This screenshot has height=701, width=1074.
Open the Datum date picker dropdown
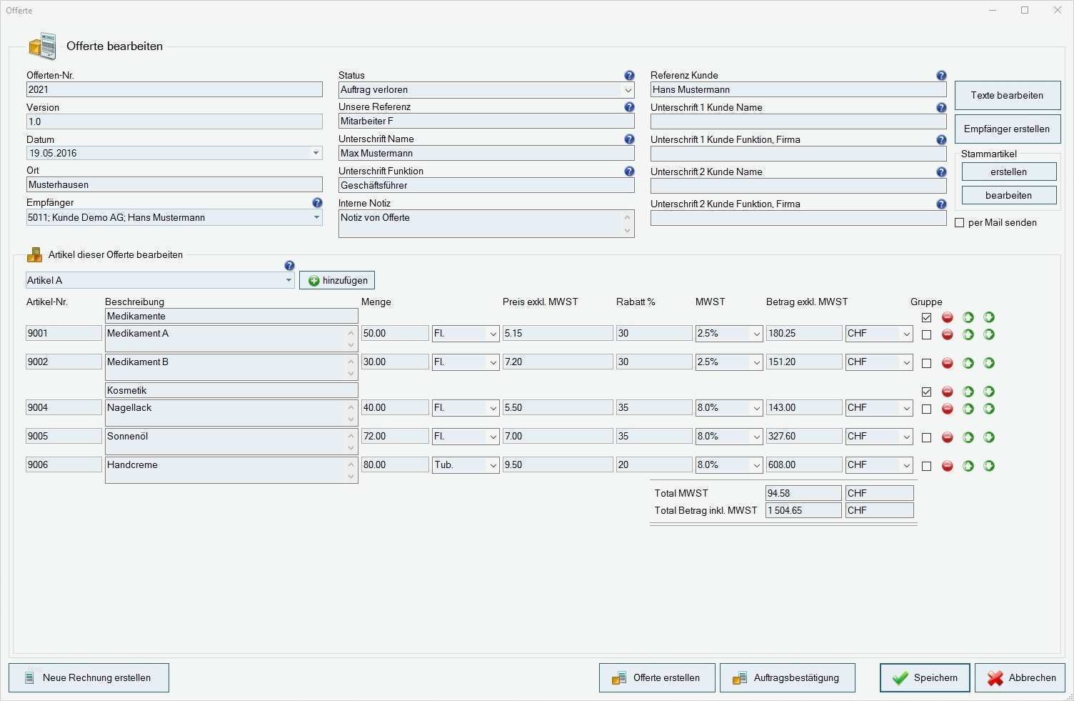316,153
